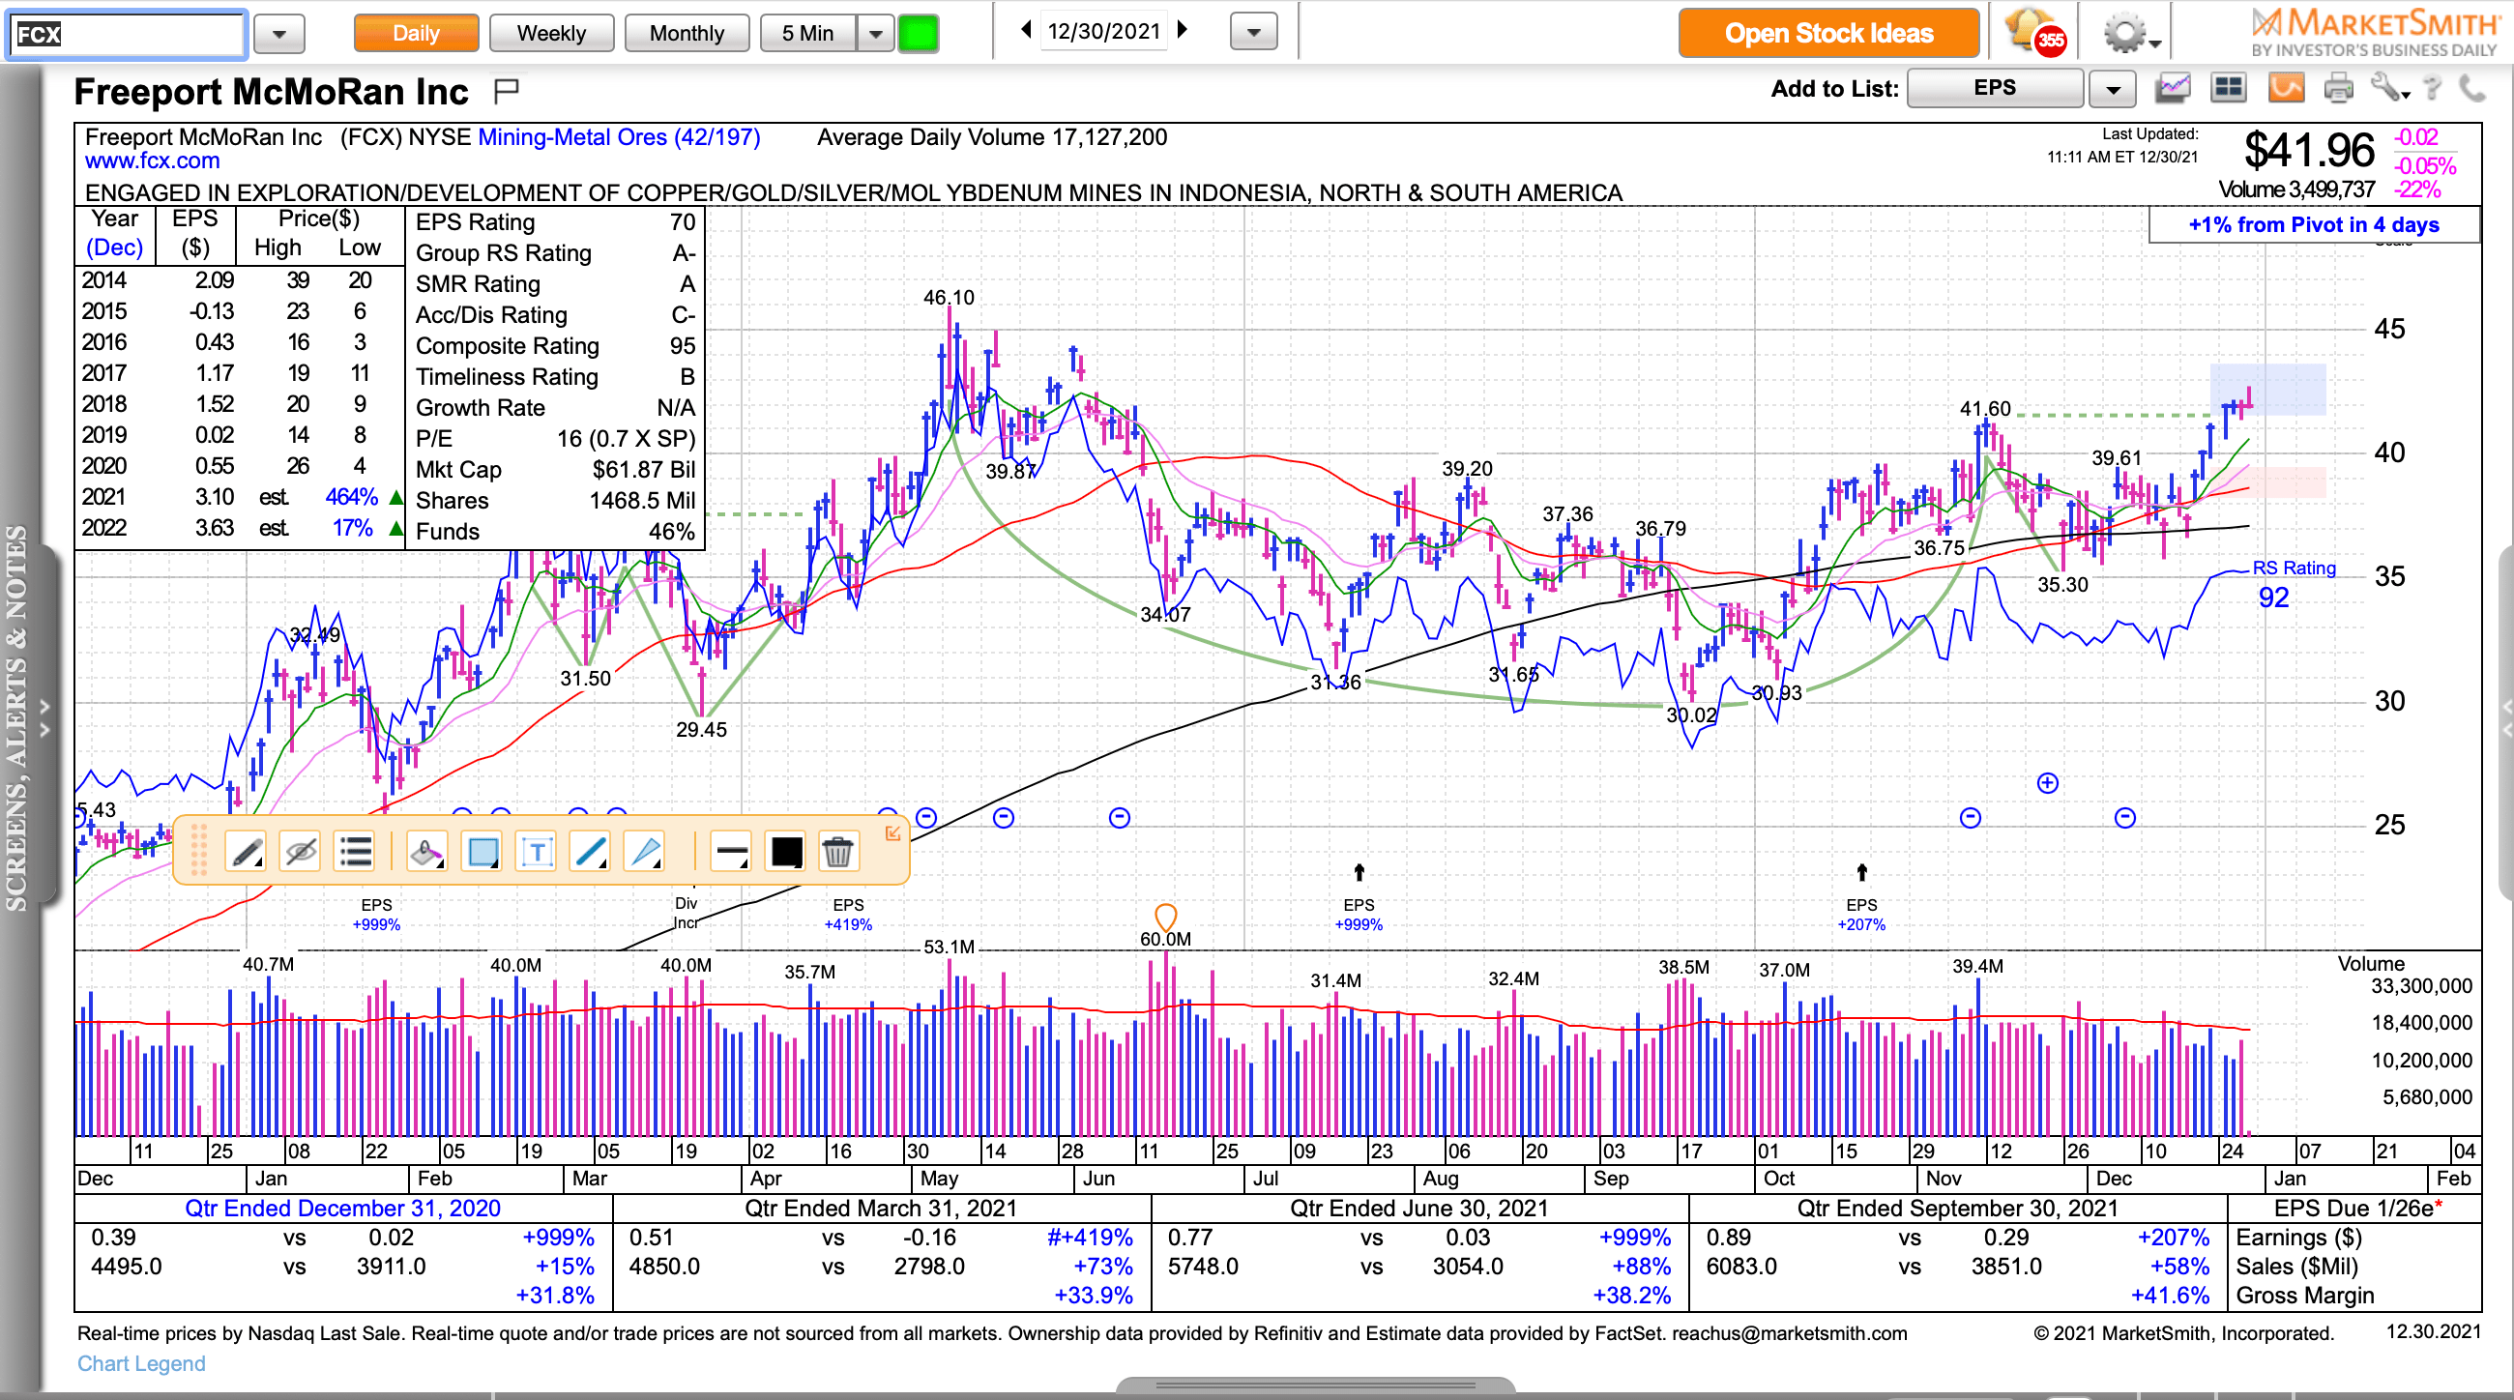Click Qtr Ended December 31, 2020 link
2514x1400 pixels.
click(x=342, y=1208)
